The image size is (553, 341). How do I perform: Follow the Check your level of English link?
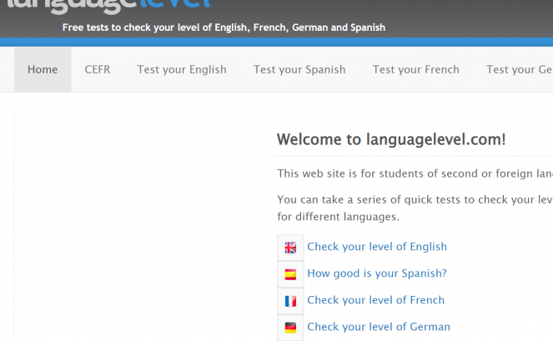click(x=377, y=247)
